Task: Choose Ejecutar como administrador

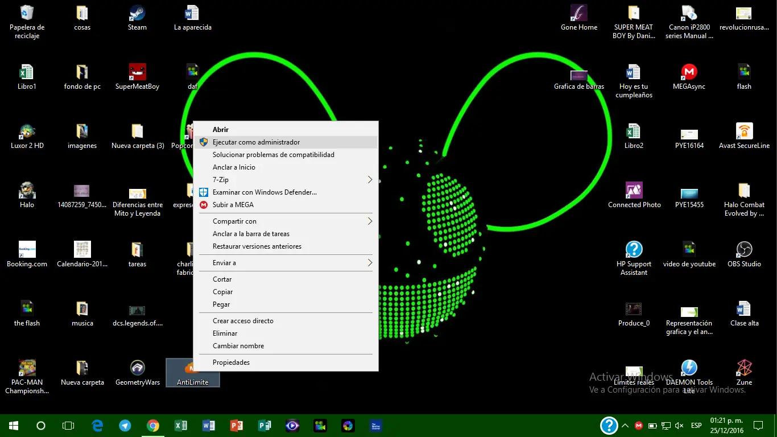Action: point(286,142)
